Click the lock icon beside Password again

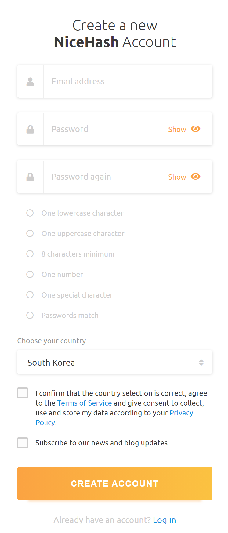(30, 177)
